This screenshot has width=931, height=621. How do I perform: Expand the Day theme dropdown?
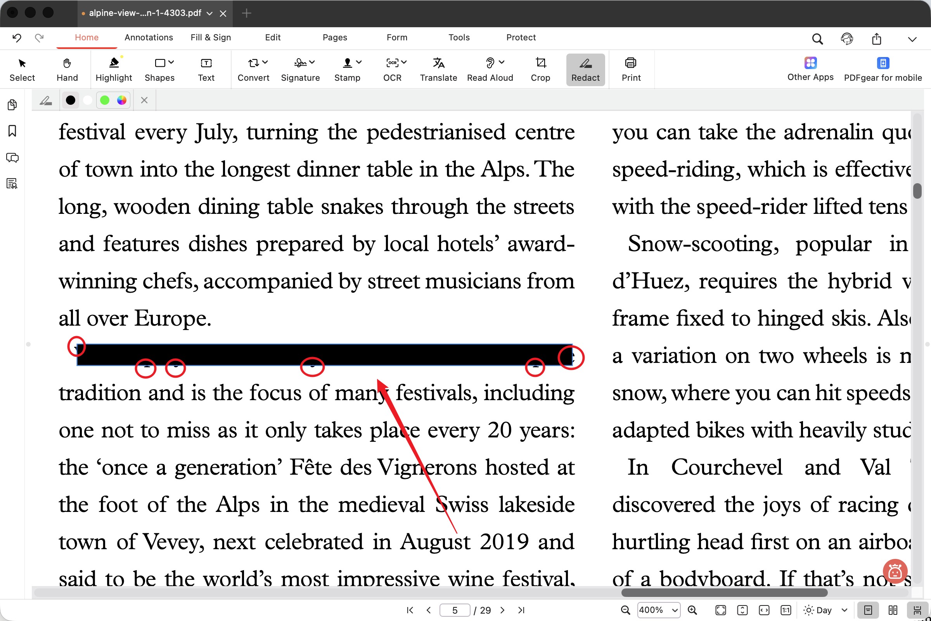(844, 610)
